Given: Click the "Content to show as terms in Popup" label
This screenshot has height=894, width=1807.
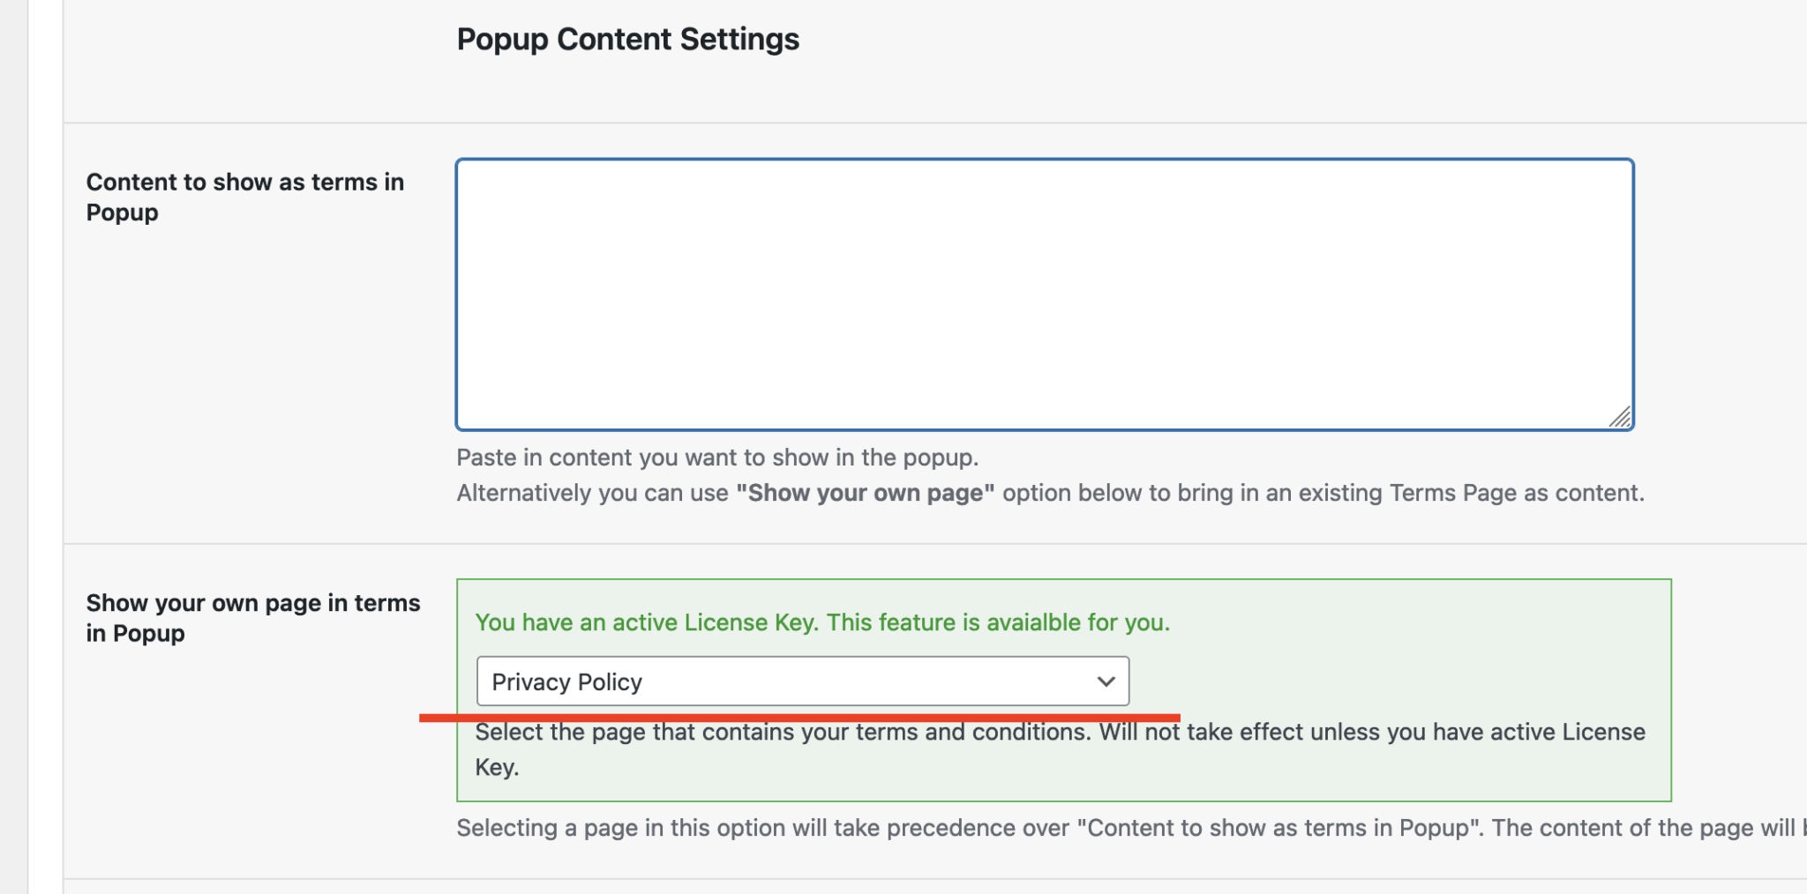Looking at the screenshot, I should pyautogui.click(x=245, y=197).
